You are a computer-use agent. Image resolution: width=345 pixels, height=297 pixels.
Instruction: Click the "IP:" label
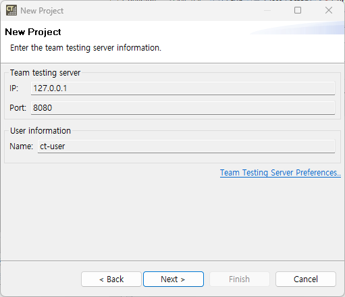point(14,88)
